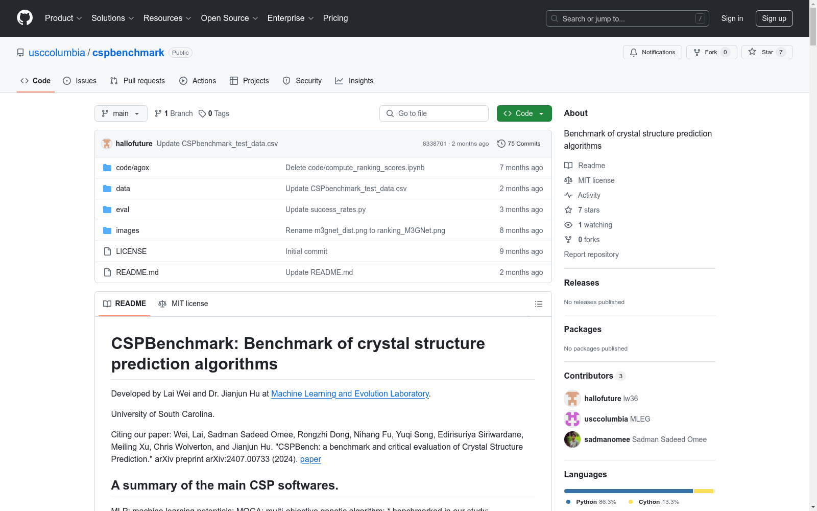This screenshot has height=511, width=817.
Task: Open the main branch dropdown
Action: (121, 113)
